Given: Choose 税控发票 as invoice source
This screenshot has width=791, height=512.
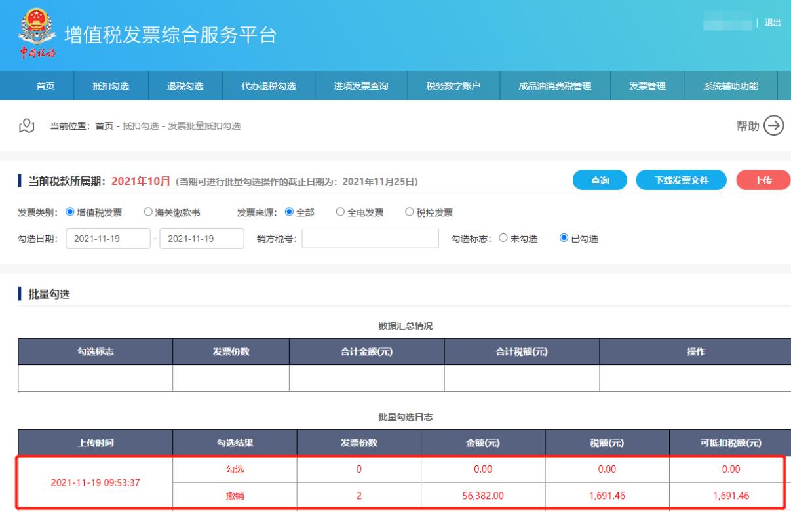Looking at the screenshot, I should [409, 212].
